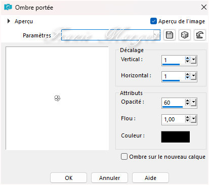
Task: Decrease the Flou value
Action: point(188,121)
